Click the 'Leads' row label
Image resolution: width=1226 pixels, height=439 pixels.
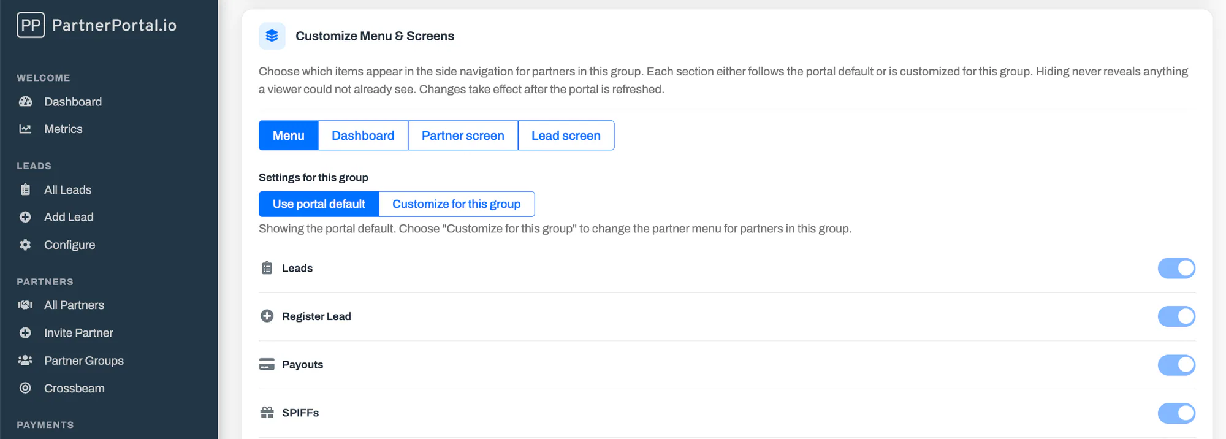point(297,269)
